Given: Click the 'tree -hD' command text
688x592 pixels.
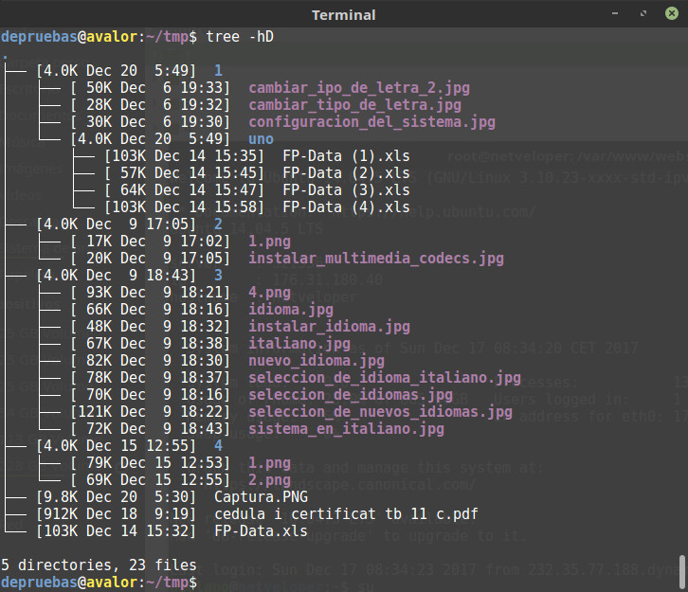Looking at the screenshot, I should click(240, 37).
